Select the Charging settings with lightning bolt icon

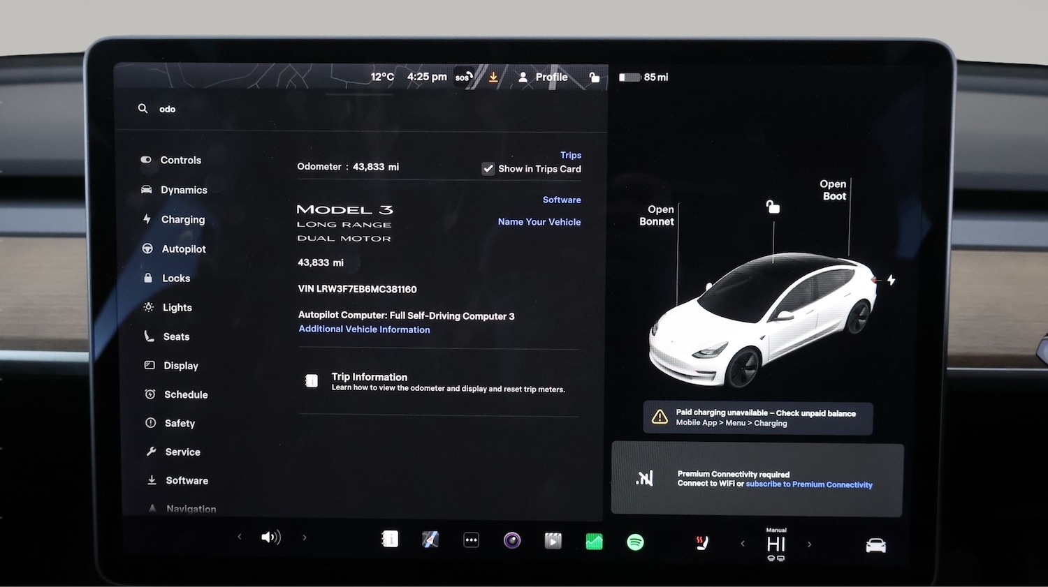pyautogui.click(x=182, y=219)
